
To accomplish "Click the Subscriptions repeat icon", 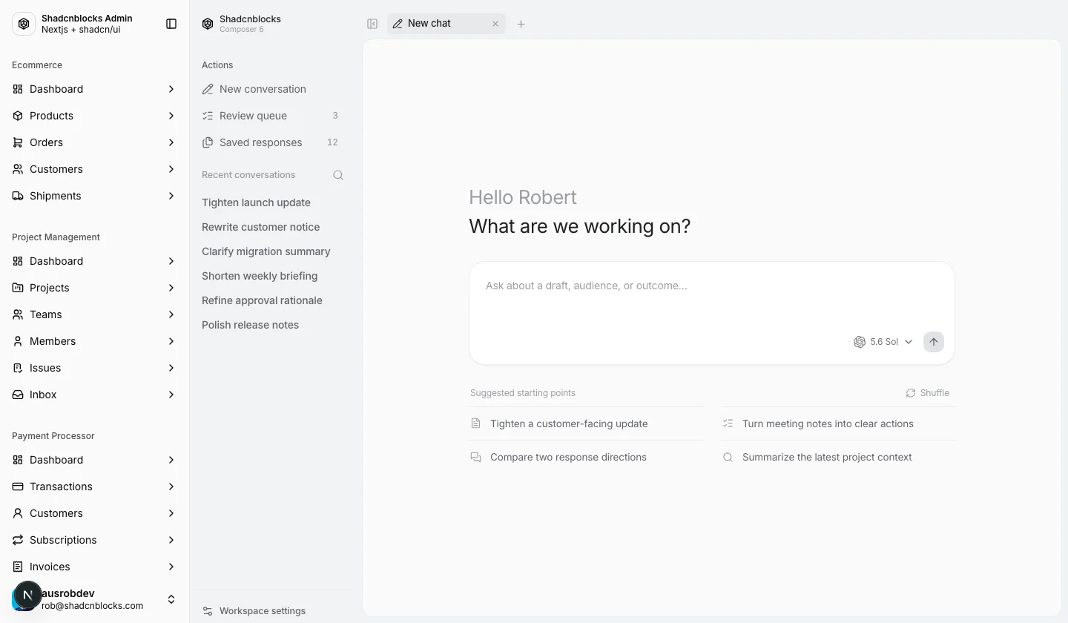I will point(18,540).
